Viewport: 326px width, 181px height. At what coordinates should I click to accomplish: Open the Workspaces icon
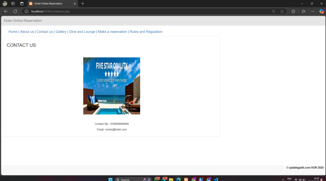click(13, 4)
